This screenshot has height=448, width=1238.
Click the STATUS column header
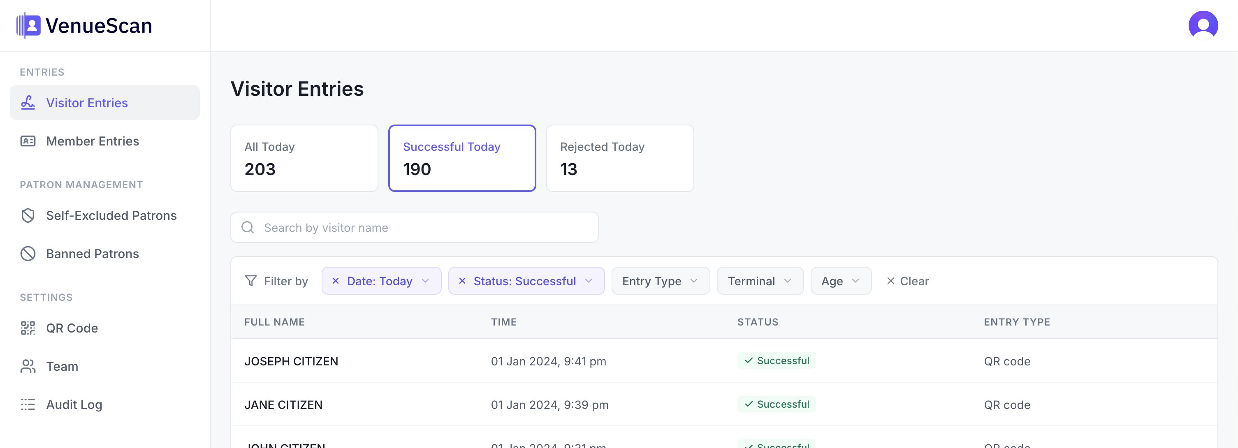[x=758, y=322]
